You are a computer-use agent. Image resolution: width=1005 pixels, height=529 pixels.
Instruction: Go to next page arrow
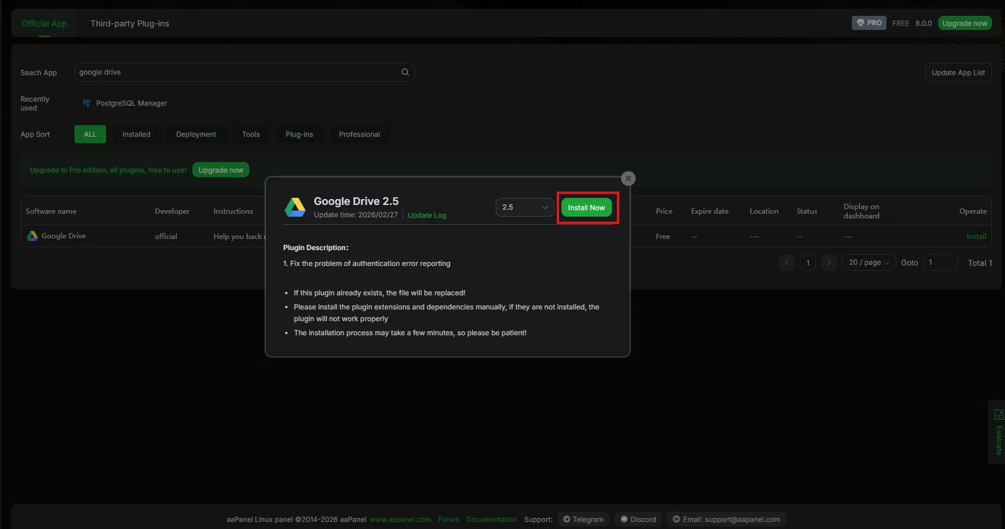click(x=828, y=262)
